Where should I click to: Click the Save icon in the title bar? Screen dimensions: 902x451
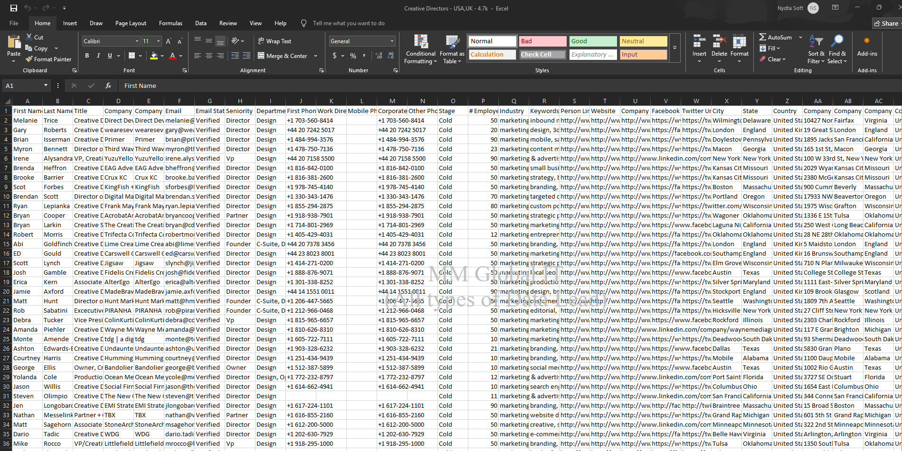pyautogui.click(x=14, y=8)
